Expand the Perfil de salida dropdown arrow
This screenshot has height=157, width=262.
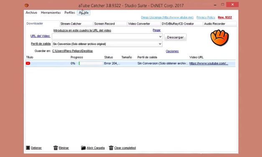(x=160, y=44)
